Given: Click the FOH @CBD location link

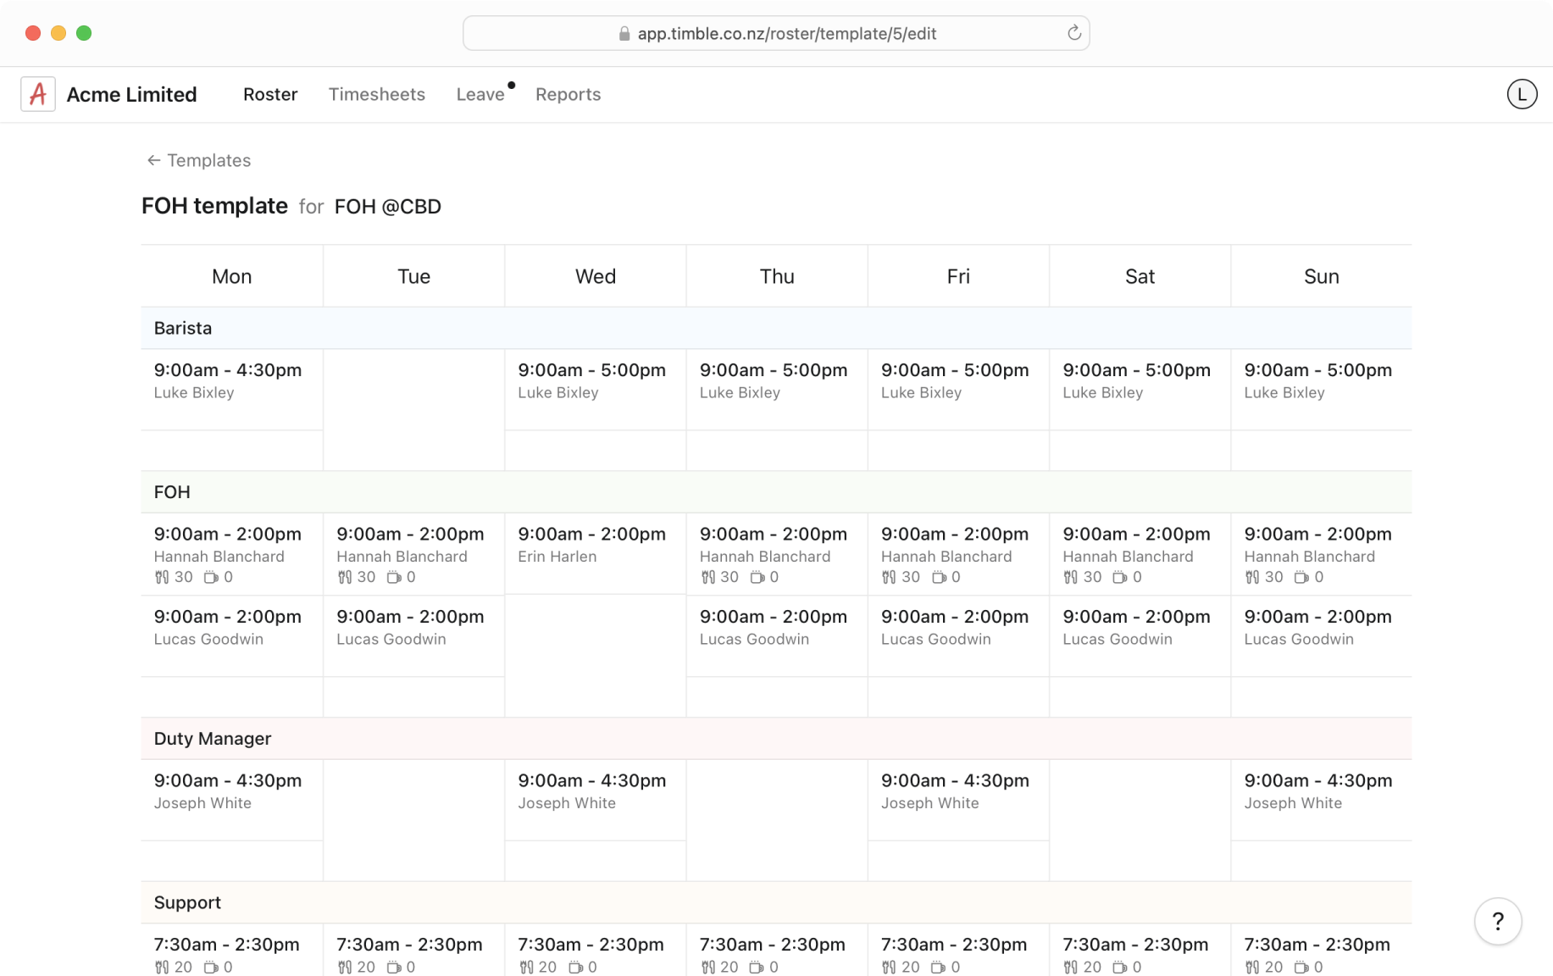Looking at the screenshot, I should [x=387, y=206].
